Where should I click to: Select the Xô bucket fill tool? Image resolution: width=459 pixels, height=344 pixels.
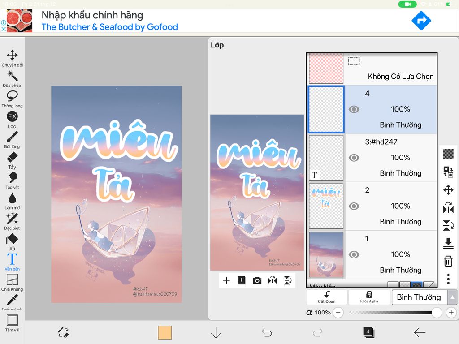click(12, 242)
